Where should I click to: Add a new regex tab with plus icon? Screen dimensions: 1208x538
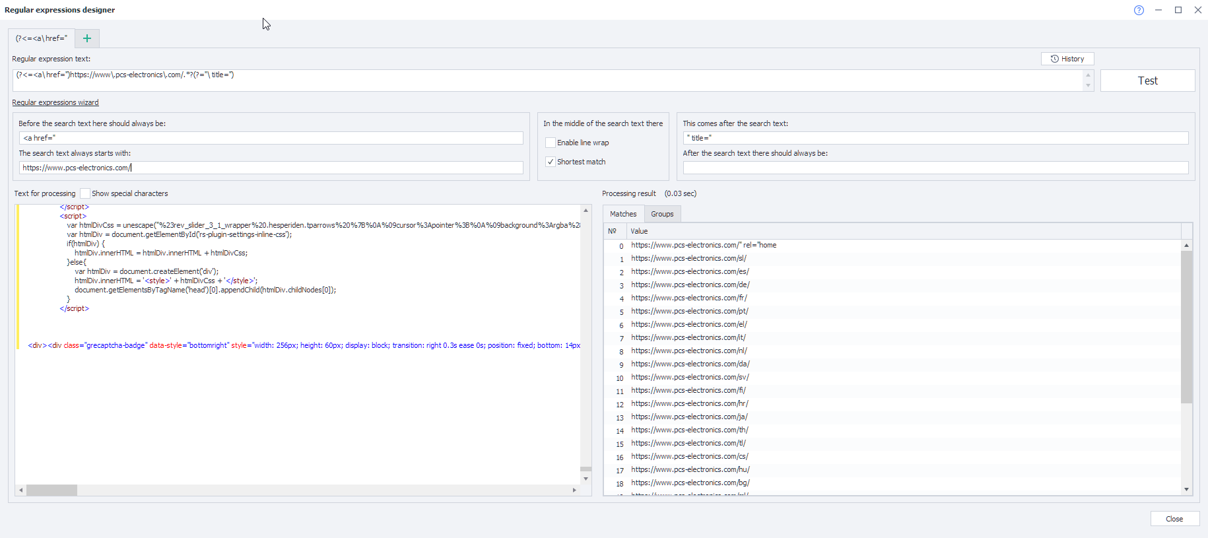[x=87, y=38]
